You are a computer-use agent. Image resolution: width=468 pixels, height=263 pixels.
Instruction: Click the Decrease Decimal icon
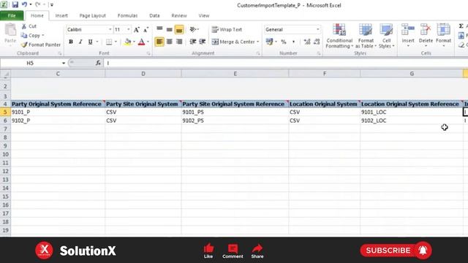(317, 42)
